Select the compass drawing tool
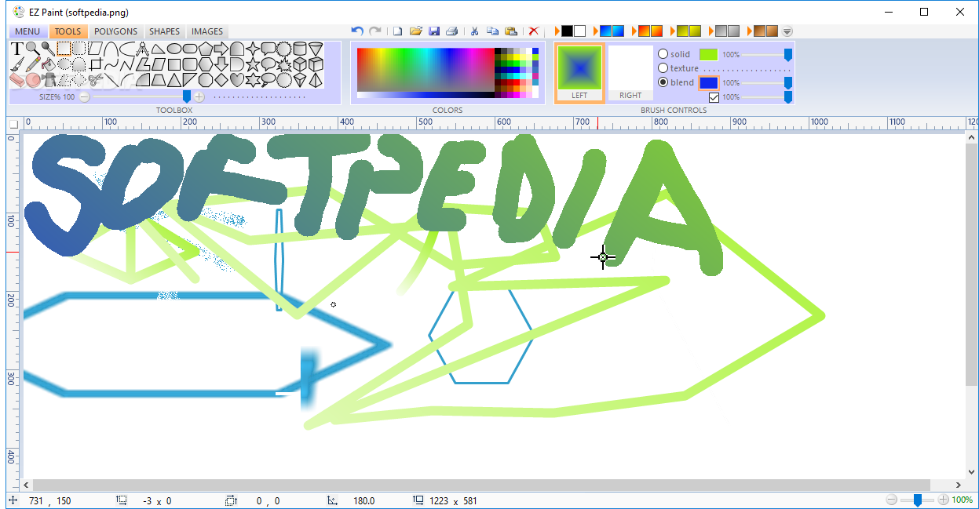979x509 pixels. (x=142, y=49)
